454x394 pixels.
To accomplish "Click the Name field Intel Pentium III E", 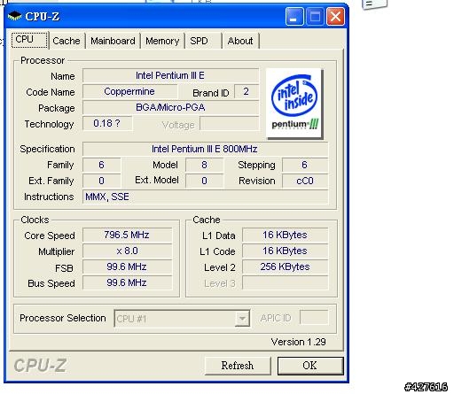I will coord(170,75).
